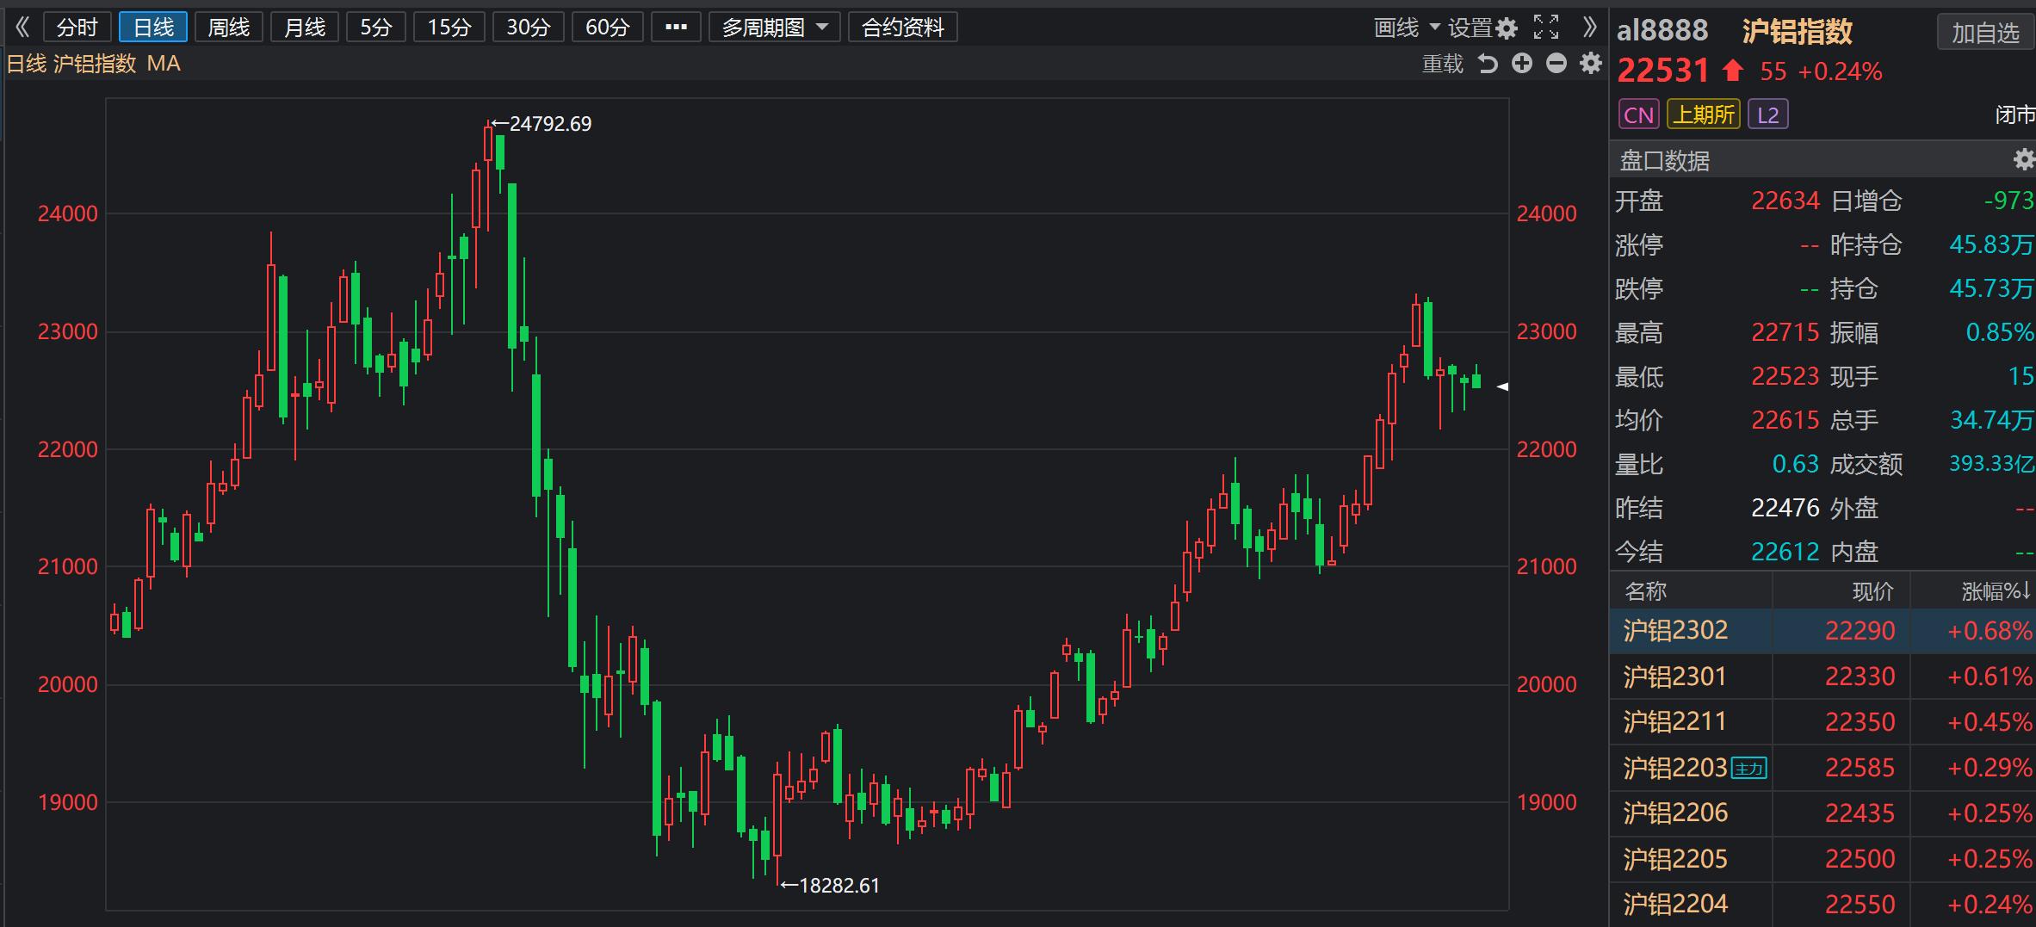Click the 日线 沪铝指数 chart title
The height and width of the screenshot is (927, 2036).
tap(71, 64)
